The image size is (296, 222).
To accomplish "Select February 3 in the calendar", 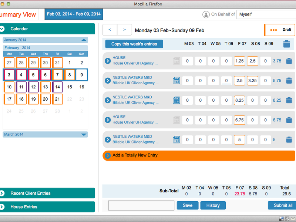I will tap(9, 75).
